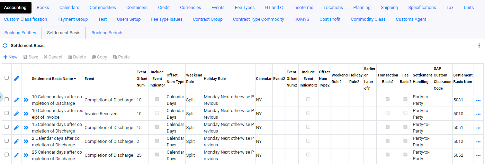
Task: Select the Settlement Basis tab
Action: pos(64,33)
